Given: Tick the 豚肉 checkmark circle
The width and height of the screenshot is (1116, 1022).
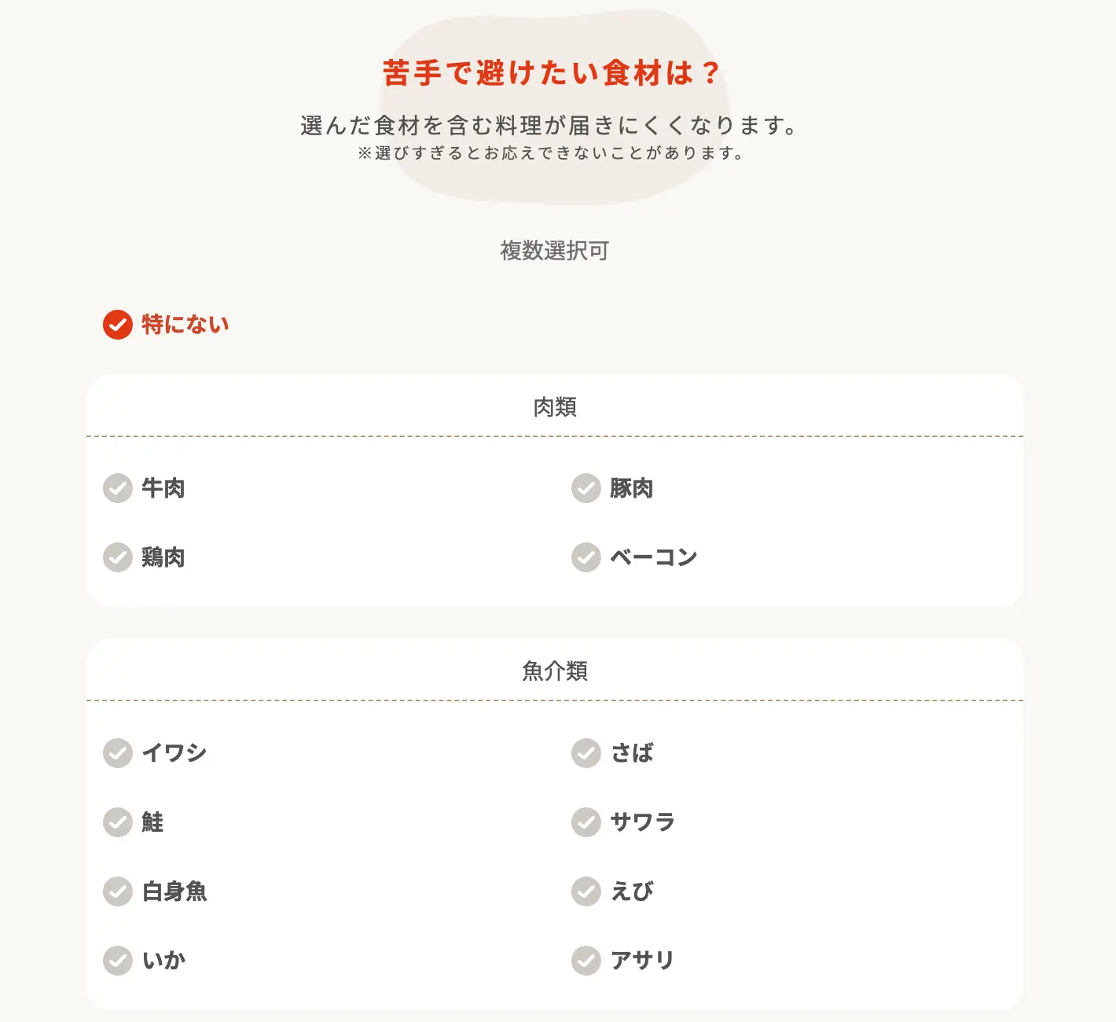Looking at the screenshot, I should (586, 488).
